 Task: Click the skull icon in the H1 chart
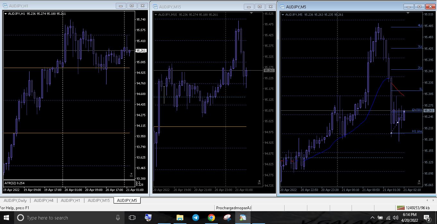click(x=131, y=175)
